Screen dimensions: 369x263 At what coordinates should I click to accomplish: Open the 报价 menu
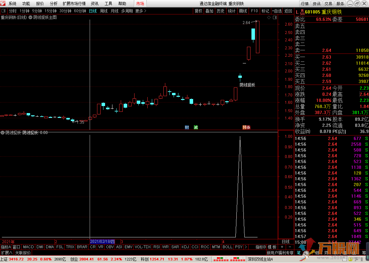tap(40, 4)
